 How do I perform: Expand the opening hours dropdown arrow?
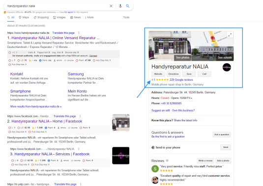tap(192, 98)
